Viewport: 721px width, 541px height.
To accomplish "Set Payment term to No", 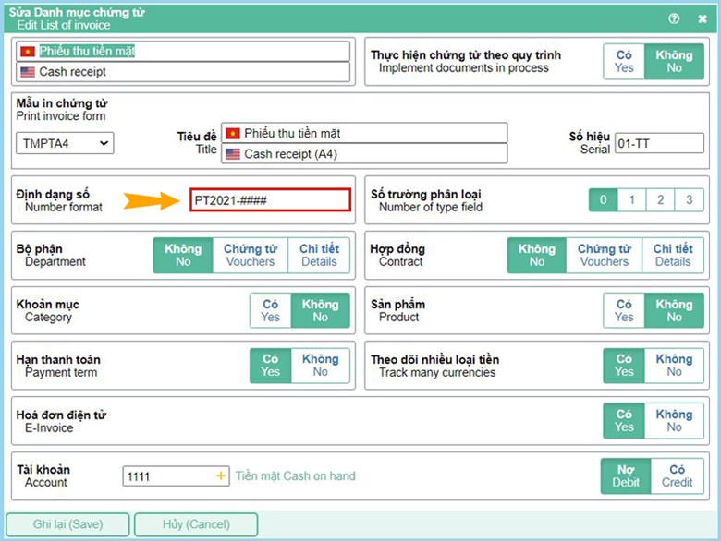I will (320, 366).
